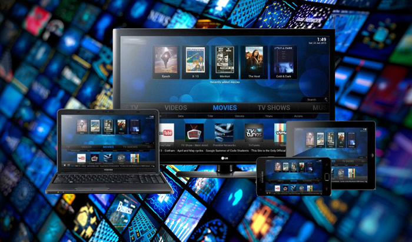Launch the YouTube add-on icon on the TV
The image size is (412, 242).
pyautogui.click(x=166, y=133)
